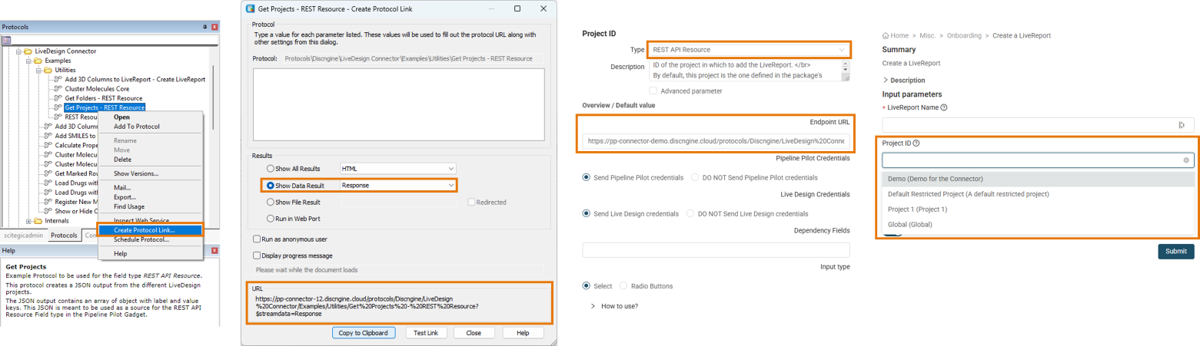
Task: Clear the Project ID field with the x icon
Action: (x=1186, y=160)
